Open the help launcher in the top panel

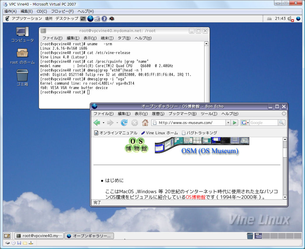coord(104,19)
